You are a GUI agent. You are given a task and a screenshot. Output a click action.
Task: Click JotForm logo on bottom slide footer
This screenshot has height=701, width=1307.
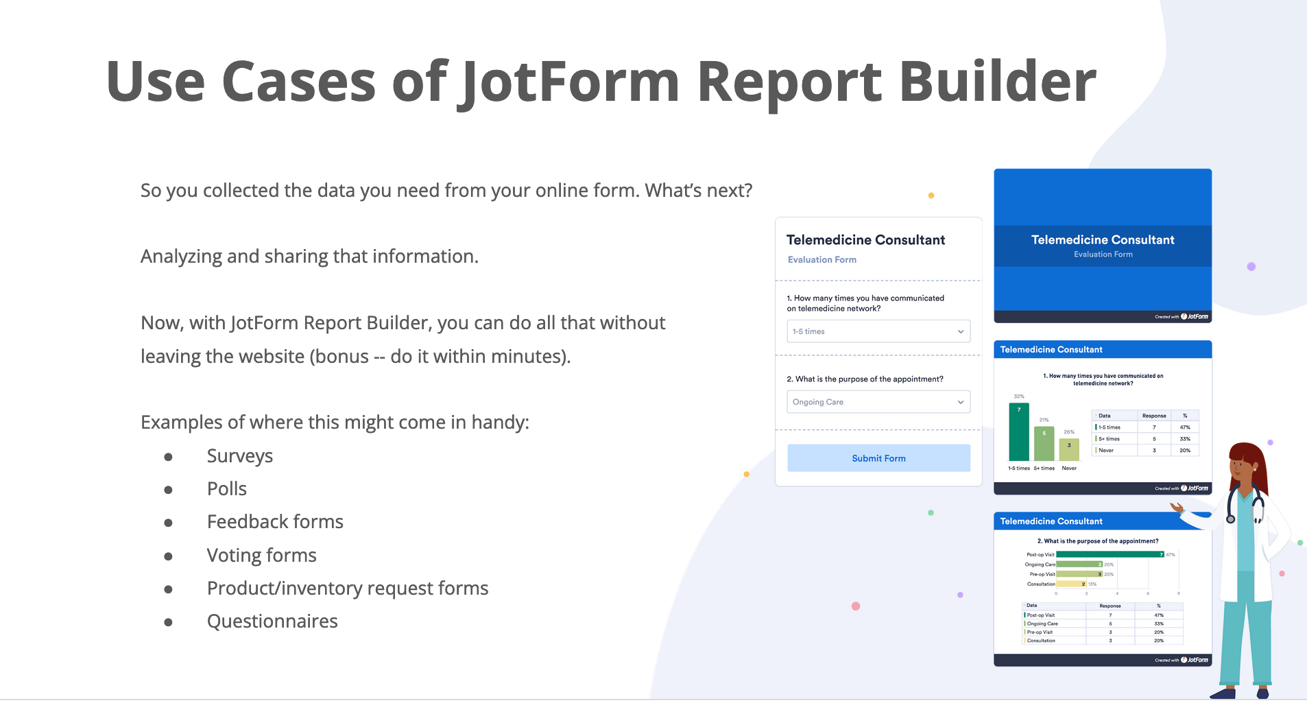pyautogui.click(x=1195, y=660)
